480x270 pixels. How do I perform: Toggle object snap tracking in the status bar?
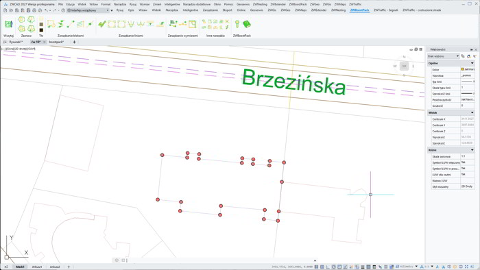point(346,267)
